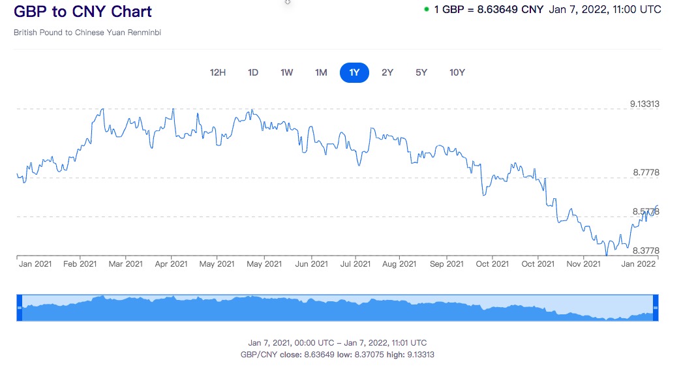681x373 pixels.
Task: Choose the 1M chart range
Action: tap(321, 72)
